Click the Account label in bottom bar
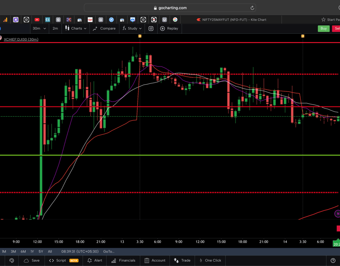The height and width of the screenshot is (266, 340). tap(158, 260)
